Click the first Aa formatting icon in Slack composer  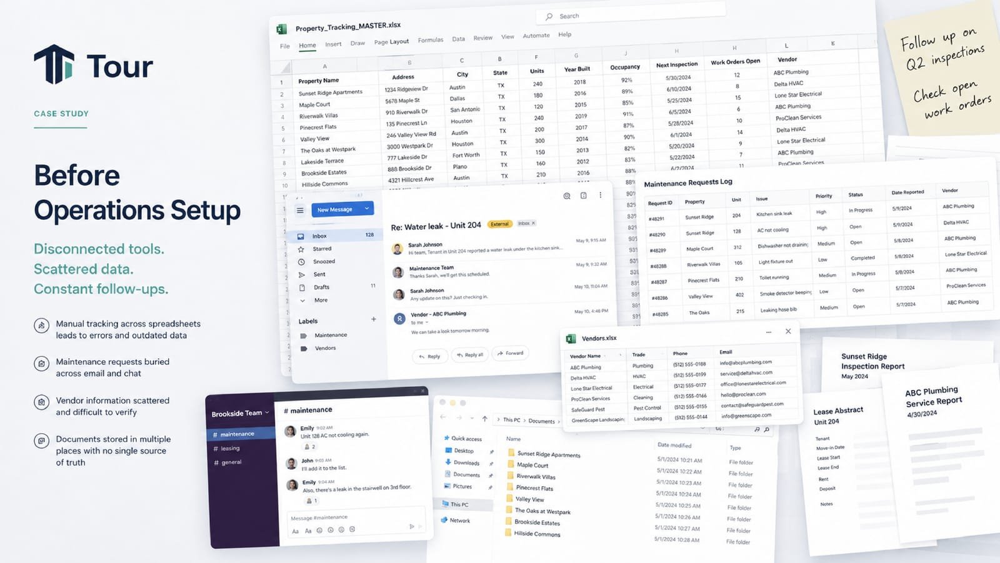296,531
